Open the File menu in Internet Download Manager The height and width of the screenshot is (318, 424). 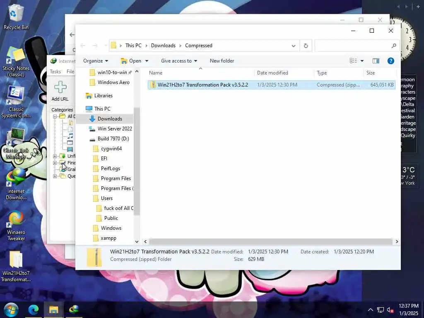pyautogui.click(x=70, y=71)
